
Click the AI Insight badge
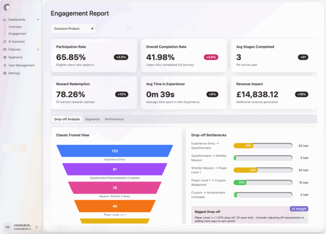[299, 209]
